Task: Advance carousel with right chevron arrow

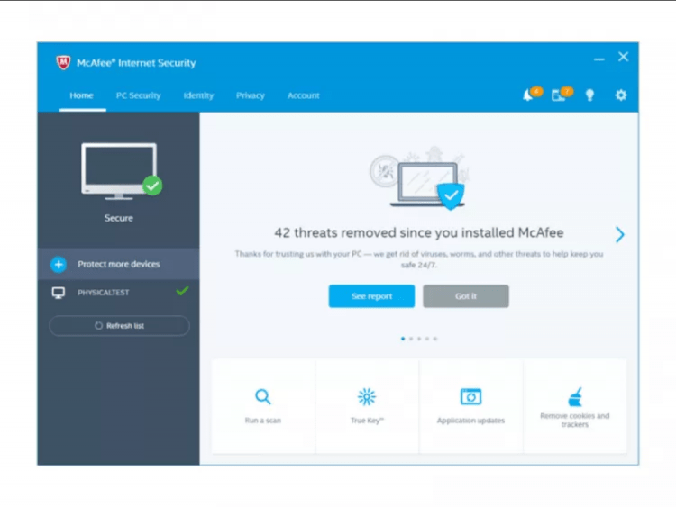Action: 619,234
